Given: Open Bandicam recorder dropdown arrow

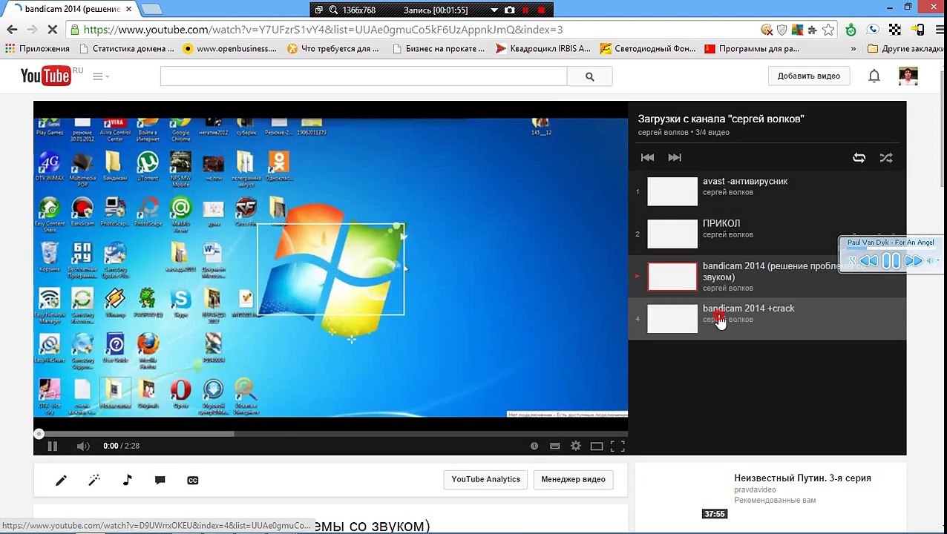Looking at the screenshot, I should 494,10.
